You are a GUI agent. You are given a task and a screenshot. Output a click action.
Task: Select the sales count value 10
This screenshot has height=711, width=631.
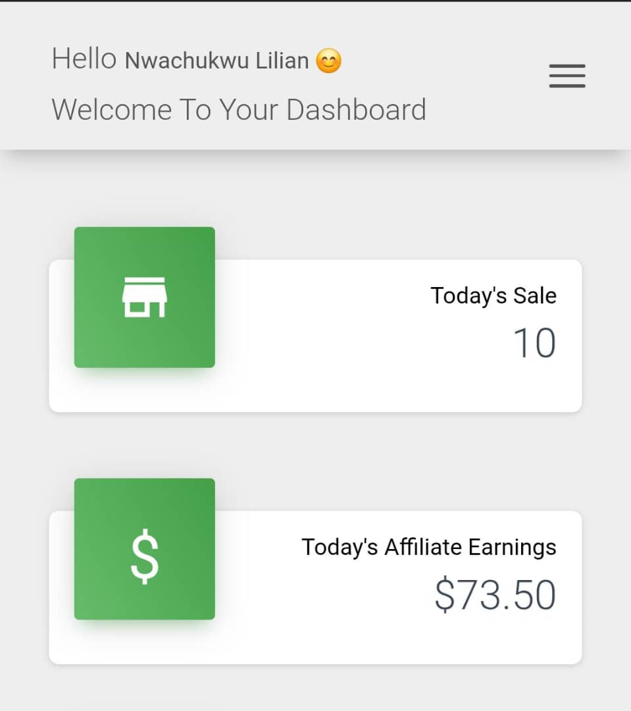coord(534,343)
